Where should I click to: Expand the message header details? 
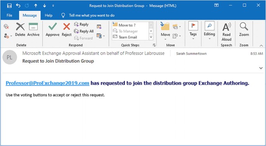261,68
